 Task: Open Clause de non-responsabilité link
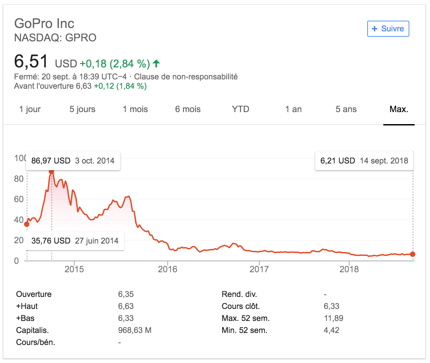pyautogui.click(x=186, y=77)
